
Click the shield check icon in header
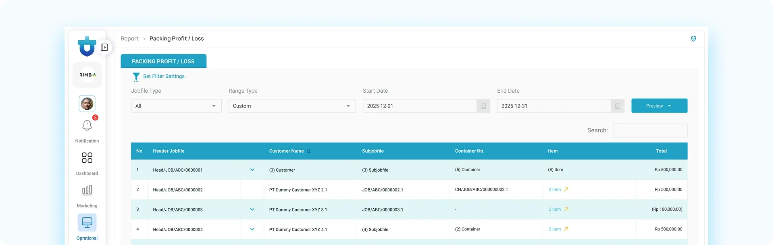(x=693, y=39)
